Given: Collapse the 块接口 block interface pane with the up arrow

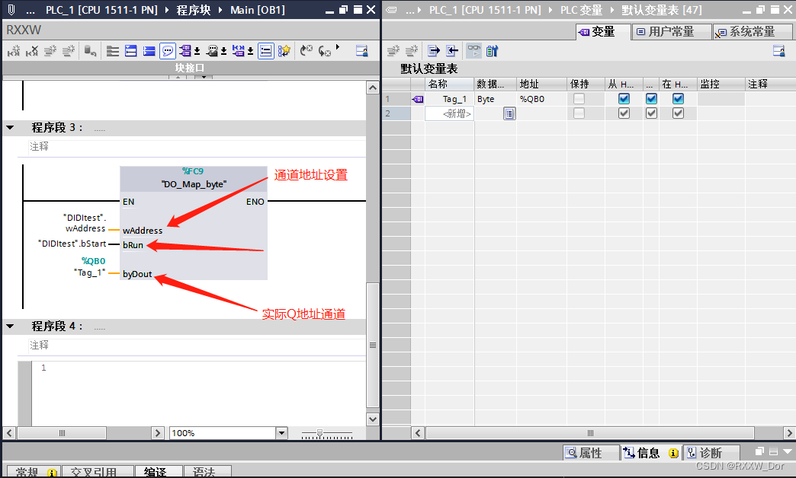Looking at the screenshot, I should click(178, 78).
